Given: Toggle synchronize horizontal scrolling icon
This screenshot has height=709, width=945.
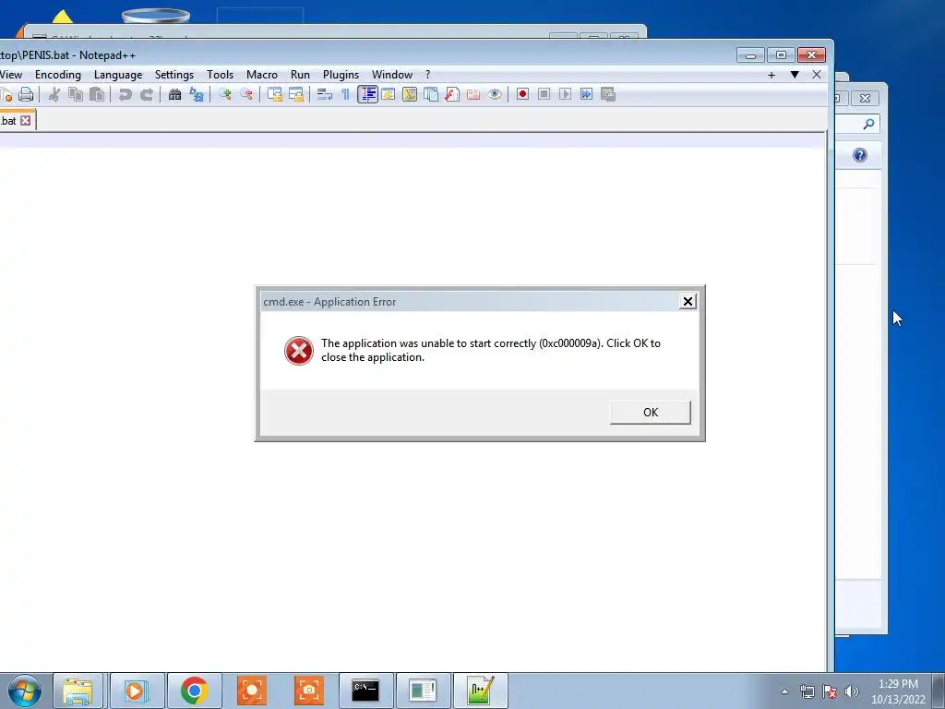Looking at the screenshot, I should 296,95.
